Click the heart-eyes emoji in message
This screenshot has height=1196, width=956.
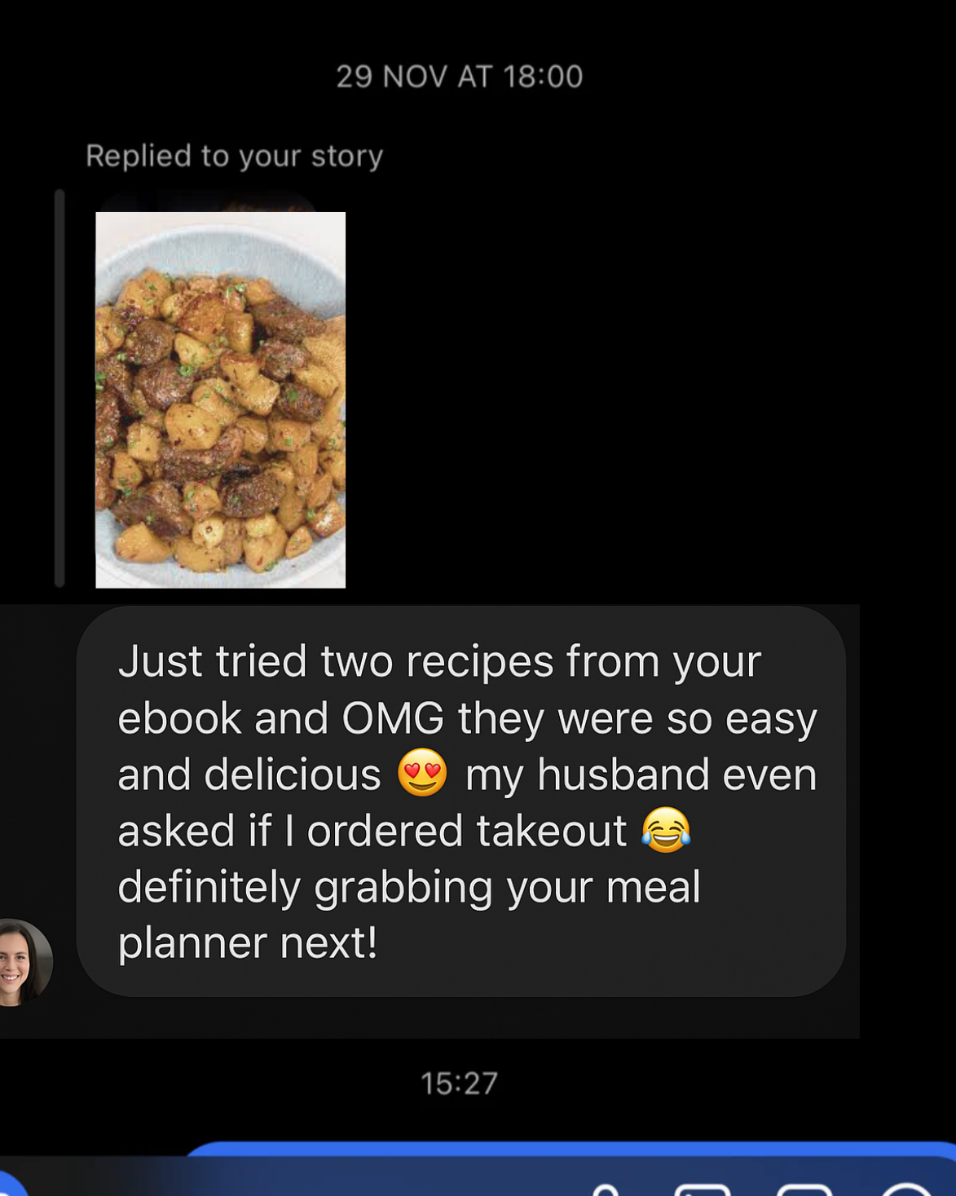point(422,772)
